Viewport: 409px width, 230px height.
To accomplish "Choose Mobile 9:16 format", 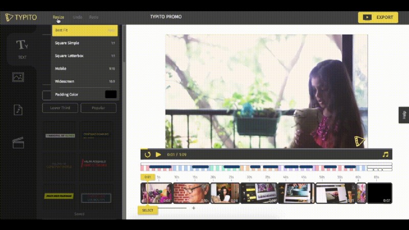I will tap(85, 68).
